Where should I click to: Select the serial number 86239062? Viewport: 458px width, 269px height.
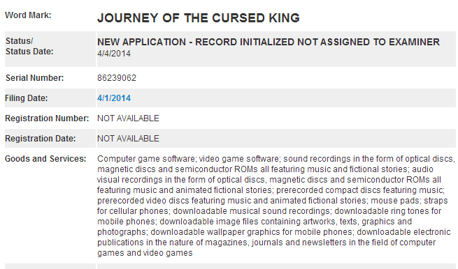117,78
